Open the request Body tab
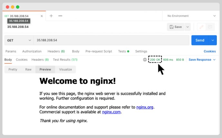222x138 pixels. pos(76,51)
